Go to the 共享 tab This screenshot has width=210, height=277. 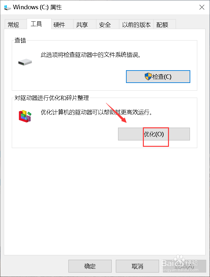(82, 25)
